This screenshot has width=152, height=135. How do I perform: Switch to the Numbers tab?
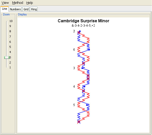point(15,9)
